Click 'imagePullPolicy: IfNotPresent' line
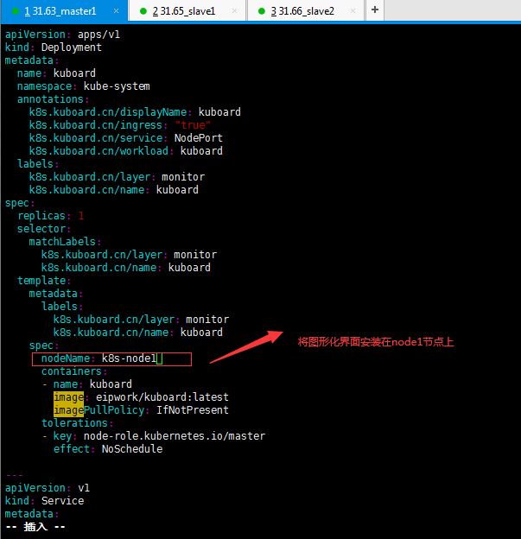 [x=141, y=410]
